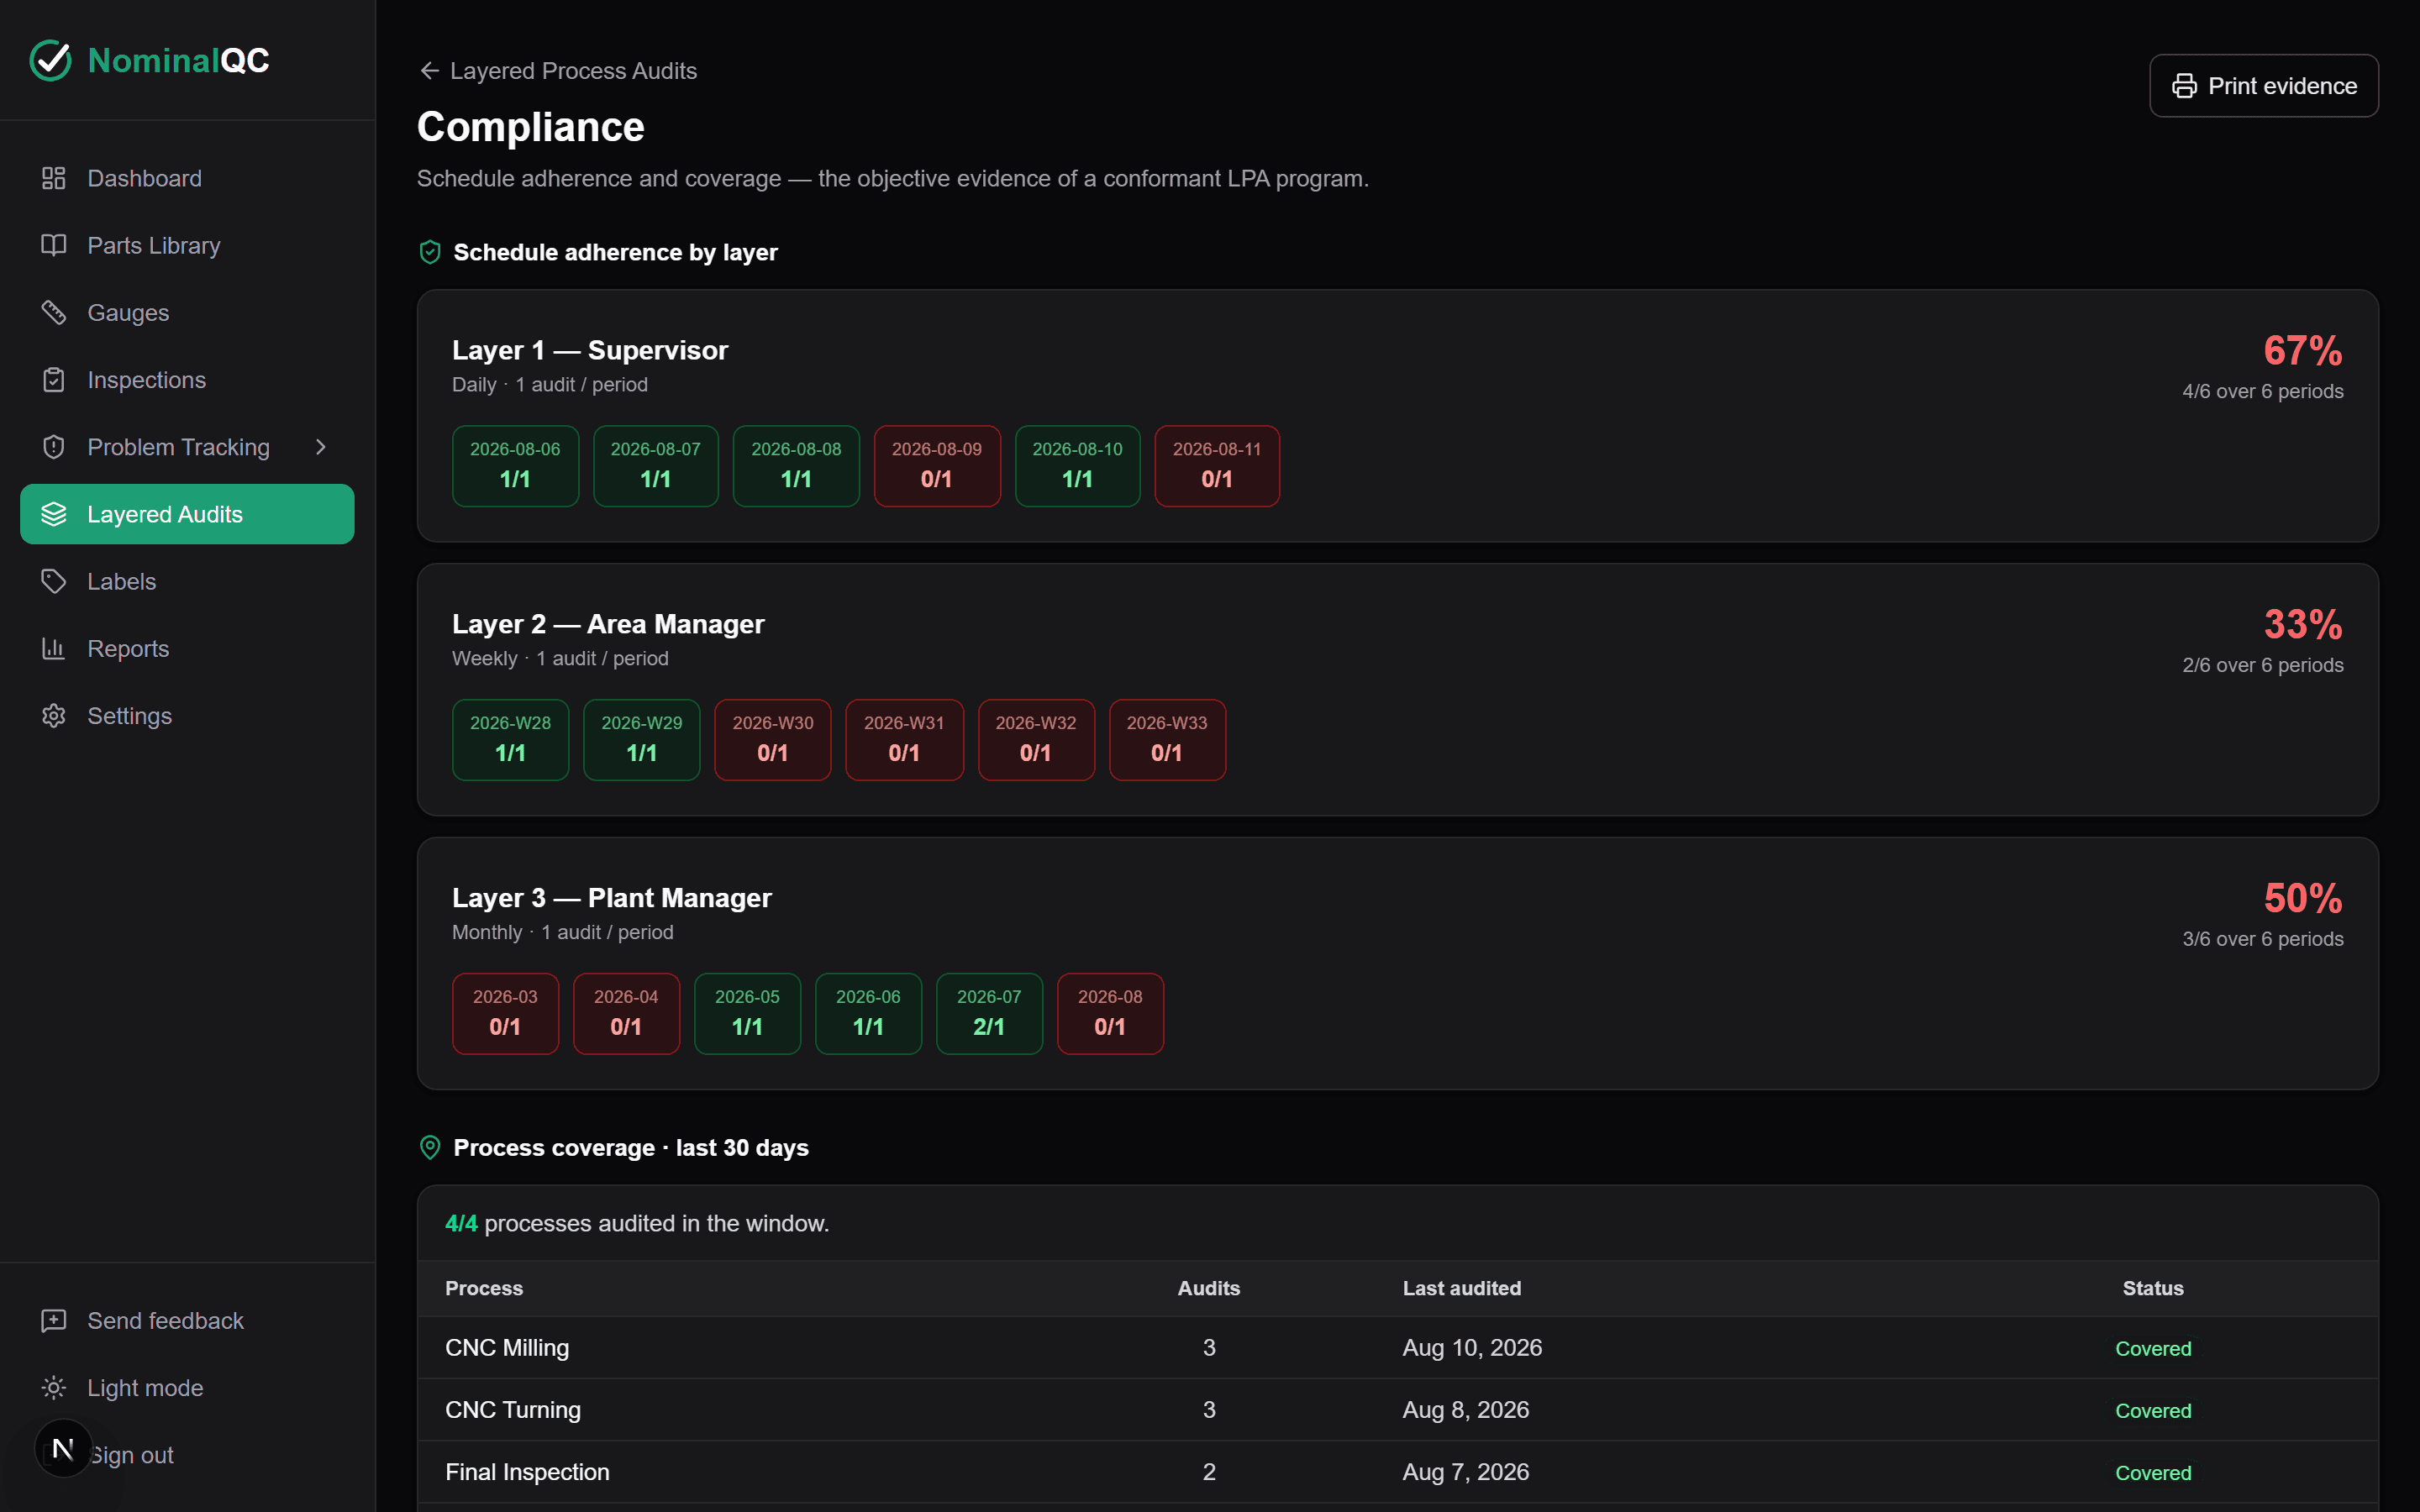The width and height of the screenshot is (2420, 1512).
Task: Click the 67% adherence figure for Layer 1
Action: (2303, 351)
